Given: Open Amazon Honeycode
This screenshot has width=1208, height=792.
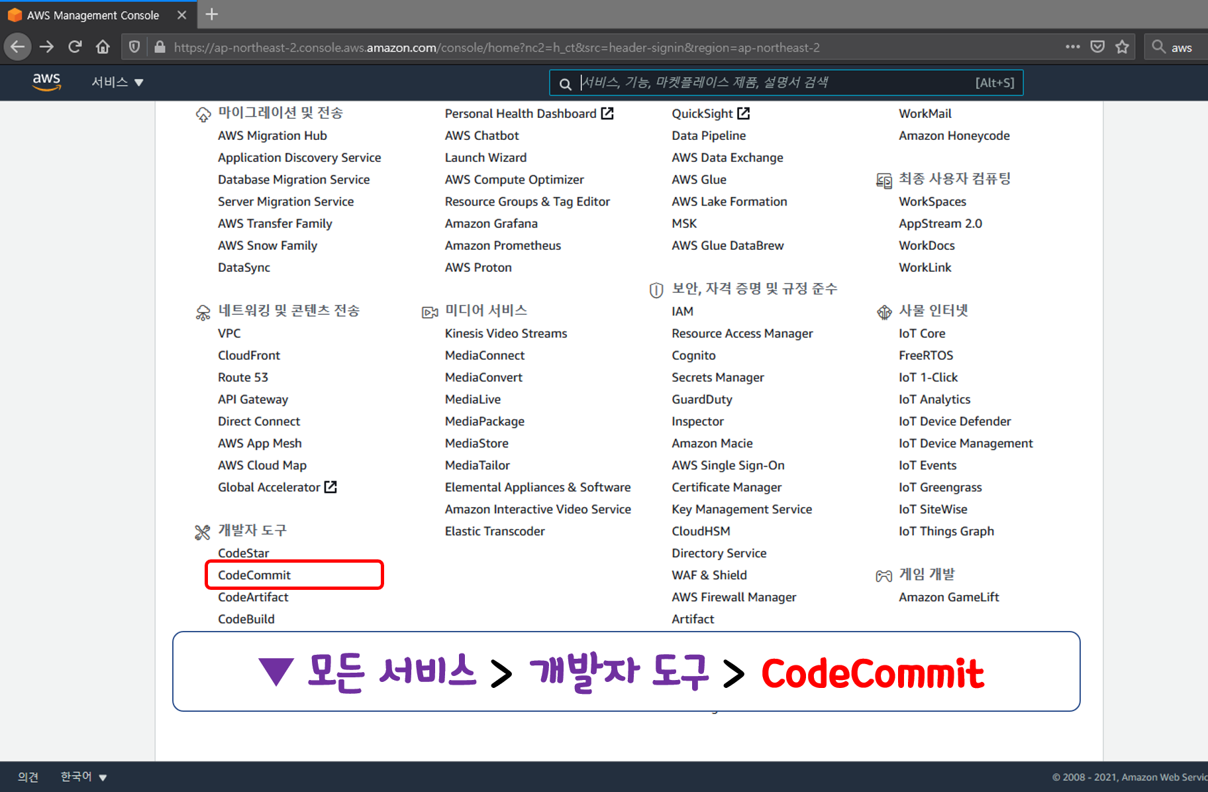Looking at the screenshot, I should [x=954, y=136].
